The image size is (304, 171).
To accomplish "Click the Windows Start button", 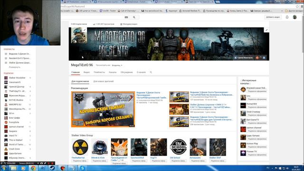I will pyautogui.click(x=4, y=168).
